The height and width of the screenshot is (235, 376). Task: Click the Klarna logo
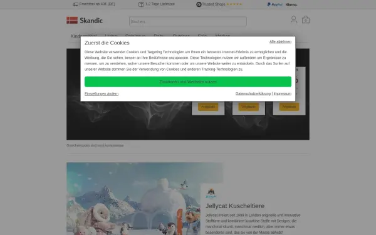pyautogui.click(x=291, y=4)
